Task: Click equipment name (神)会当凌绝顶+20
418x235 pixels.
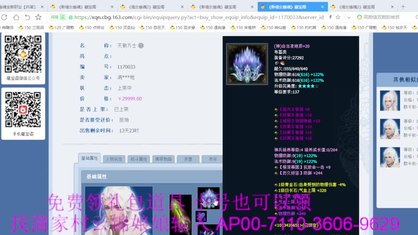Action: [292, 46]
